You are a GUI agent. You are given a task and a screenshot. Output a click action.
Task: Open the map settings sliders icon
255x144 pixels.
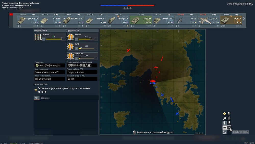pyautogui.click(x=224, y=132)
